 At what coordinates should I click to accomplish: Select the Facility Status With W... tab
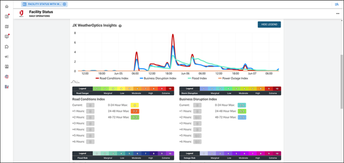[43, 4]
